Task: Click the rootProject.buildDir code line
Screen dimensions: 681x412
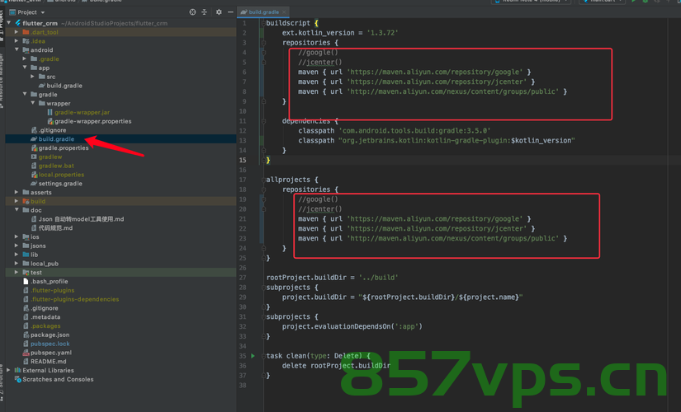Action: point(333,277)
